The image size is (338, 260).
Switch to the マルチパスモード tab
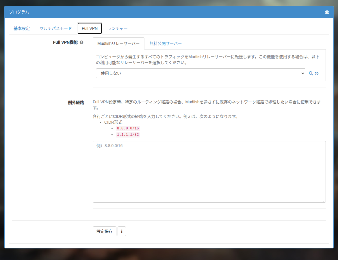[x=56, y=29]
